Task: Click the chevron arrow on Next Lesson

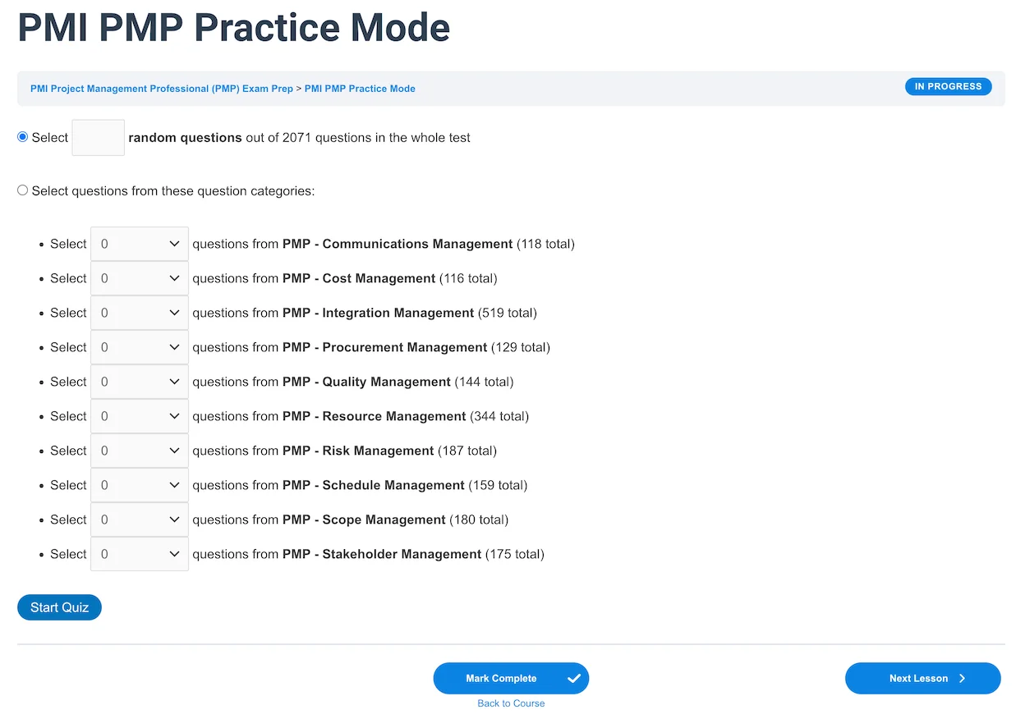Action: (x=962, y=679)
